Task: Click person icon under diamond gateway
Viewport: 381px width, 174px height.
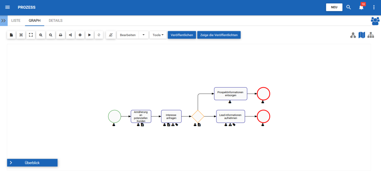Action: (195, 125)
